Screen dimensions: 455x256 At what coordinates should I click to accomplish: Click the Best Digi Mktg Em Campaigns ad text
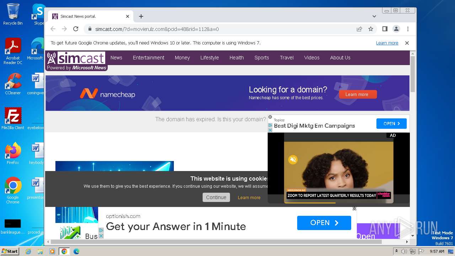pos(314,126)
